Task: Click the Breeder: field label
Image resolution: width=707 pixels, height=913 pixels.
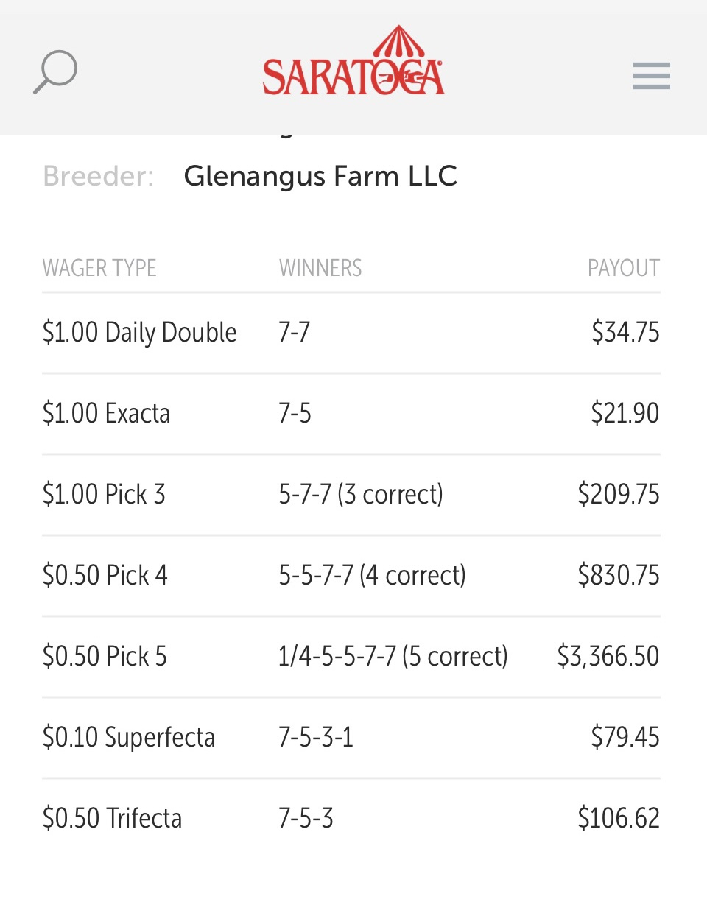Action: point(99,177)
